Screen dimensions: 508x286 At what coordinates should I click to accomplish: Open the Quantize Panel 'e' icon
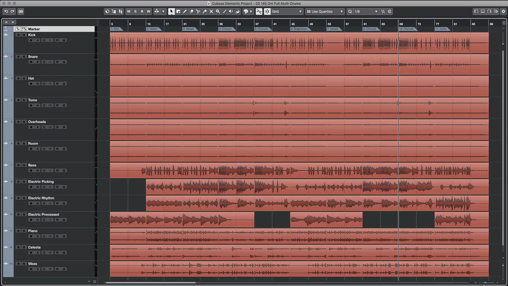tap(389, 11)
